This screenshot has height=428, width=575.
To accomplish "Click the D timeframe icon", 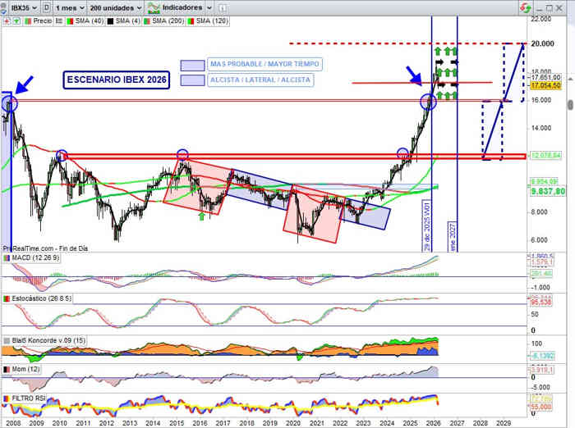I will point(45,7).
